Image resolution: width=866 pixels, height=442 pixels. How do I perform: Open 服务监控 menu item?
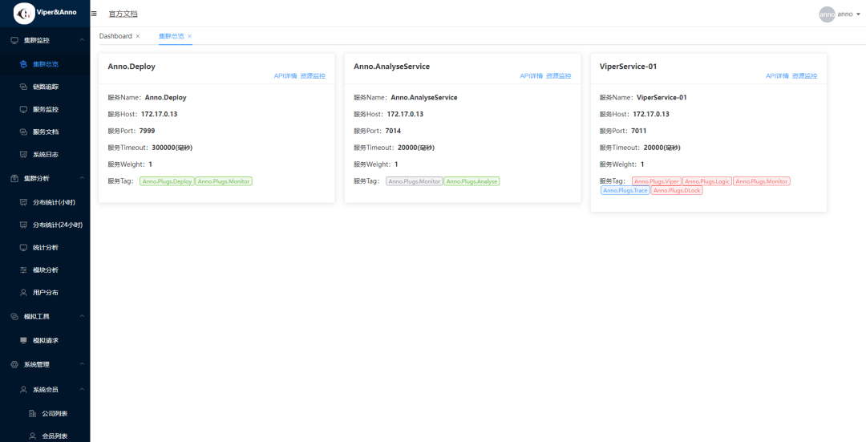point(45,109)
